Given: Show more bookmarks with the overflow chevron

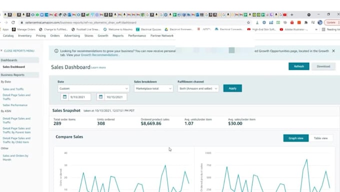Looking at the screenshot, I should click(316, 29).
